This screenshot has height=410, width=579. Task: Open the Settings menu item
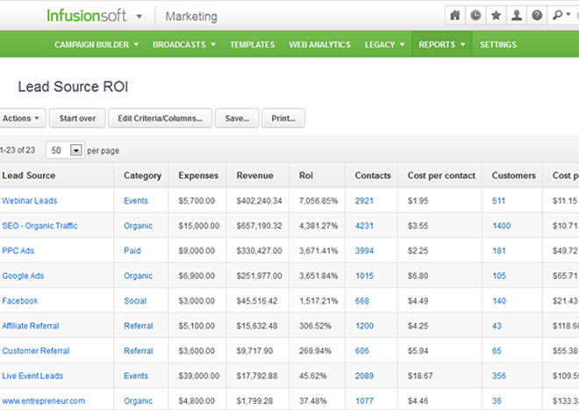498,45
